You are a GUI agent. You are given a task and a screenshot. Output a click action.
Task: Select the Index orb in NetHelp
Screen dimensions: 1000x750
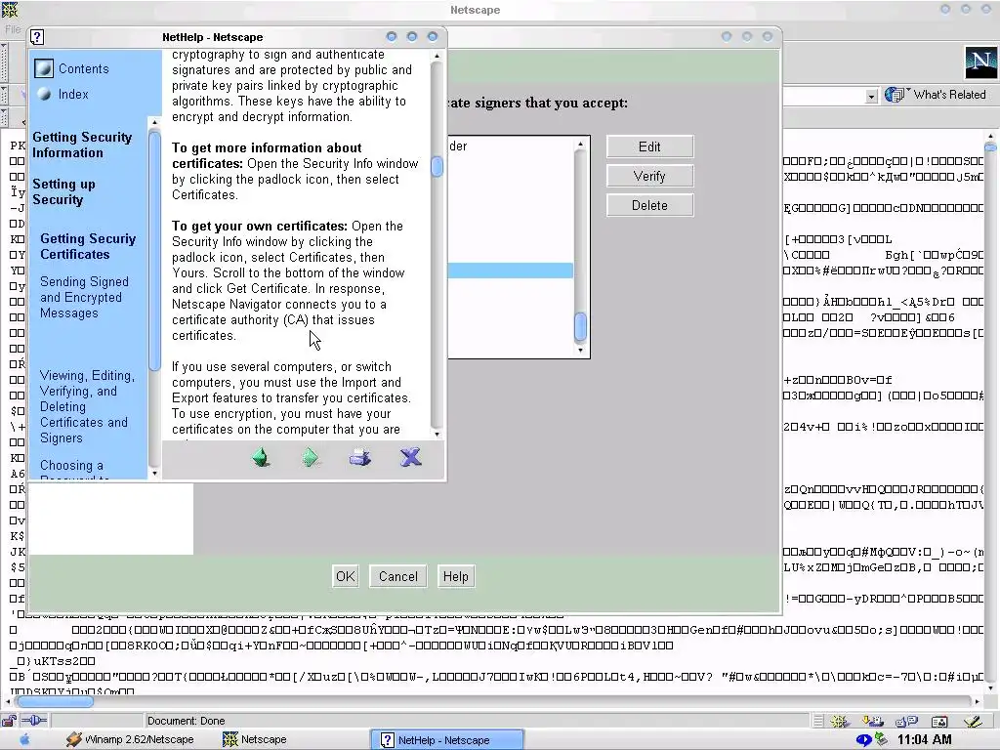click(44, 94)
